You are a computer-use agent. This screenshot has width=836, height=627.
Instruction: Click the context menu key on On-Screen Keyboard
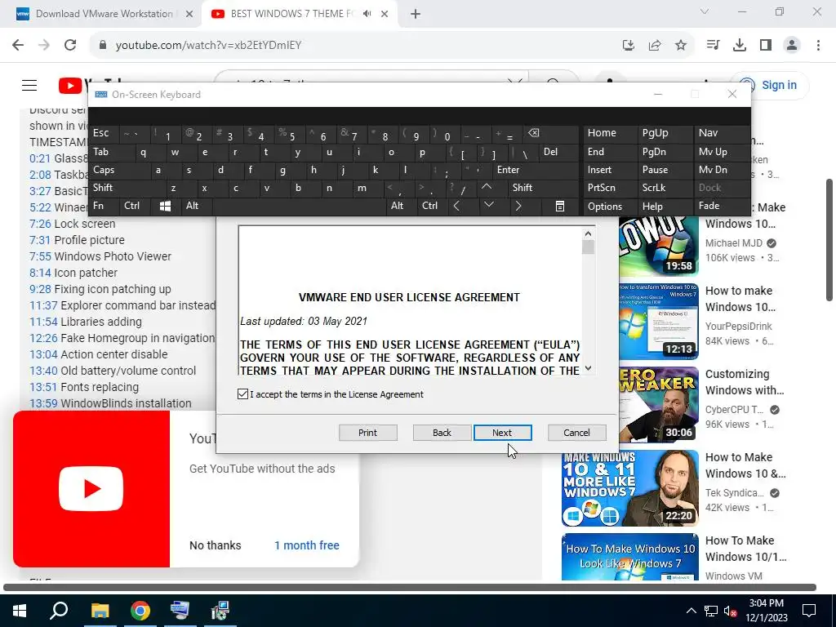click(x=560, y=207)
